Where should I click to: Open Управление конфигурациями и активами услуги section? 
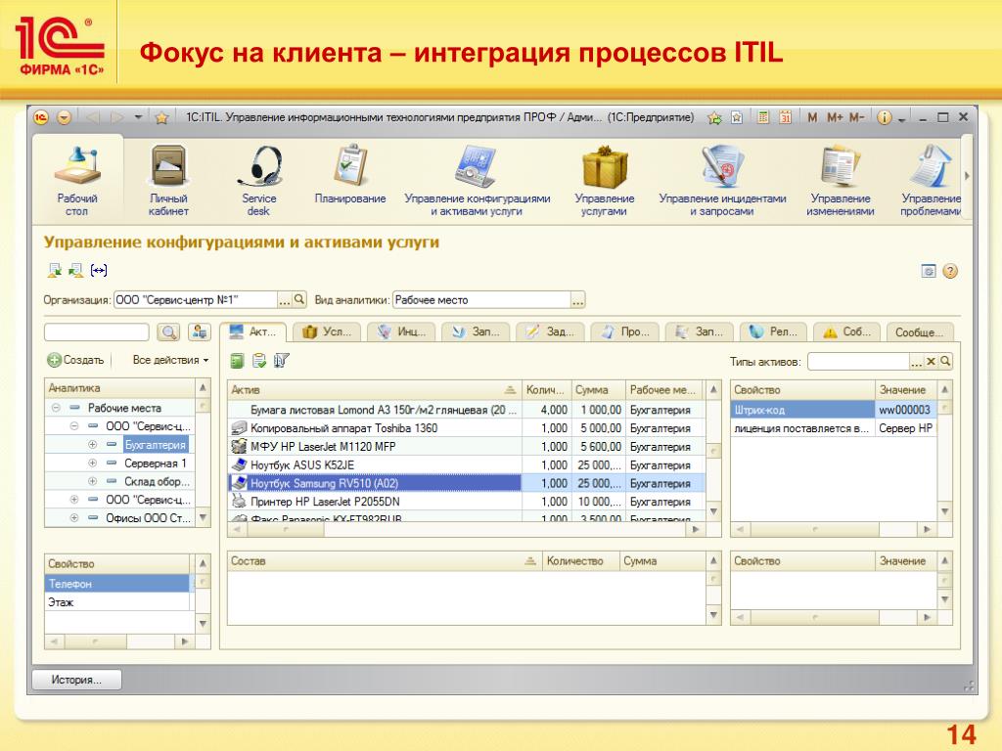[x=477, y=181]
